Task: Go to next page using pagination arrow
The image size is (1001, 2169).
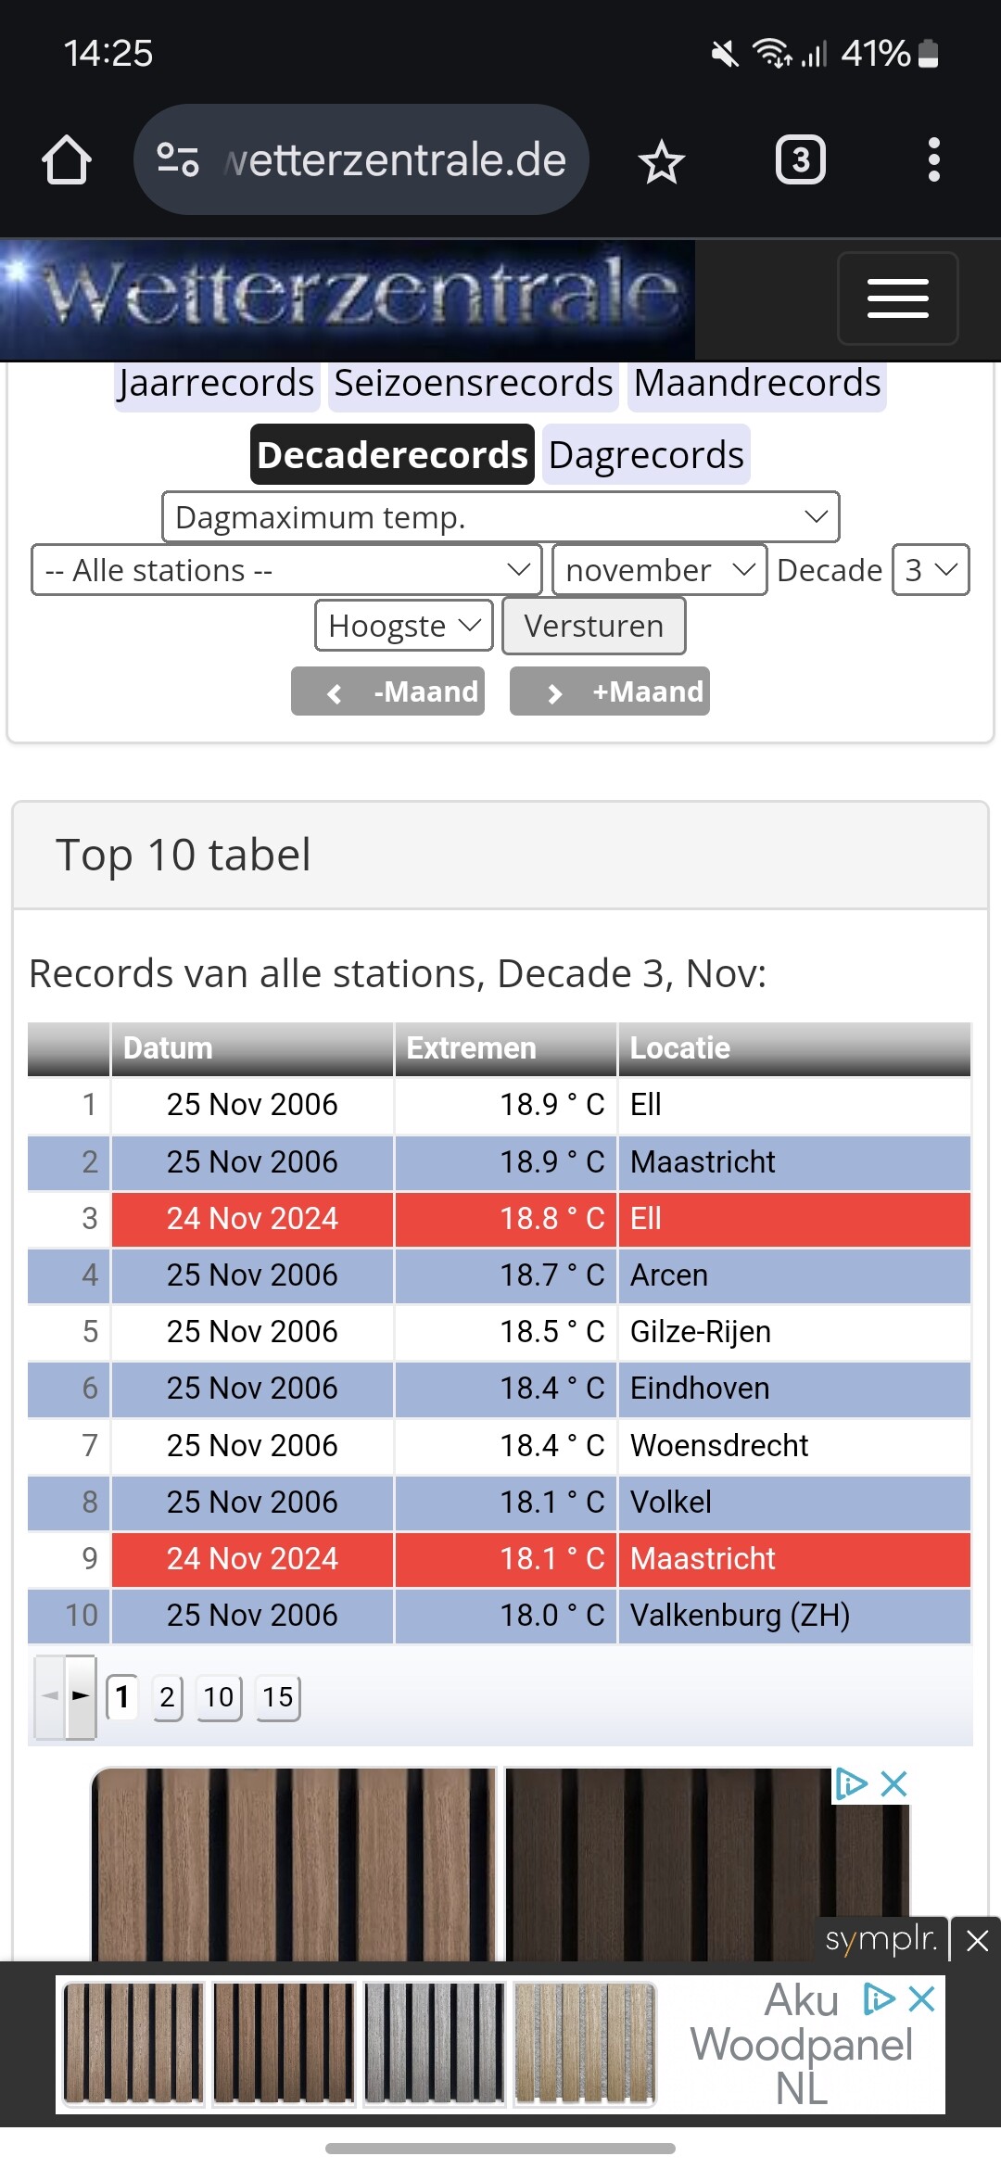Action: coord(82,1696)
